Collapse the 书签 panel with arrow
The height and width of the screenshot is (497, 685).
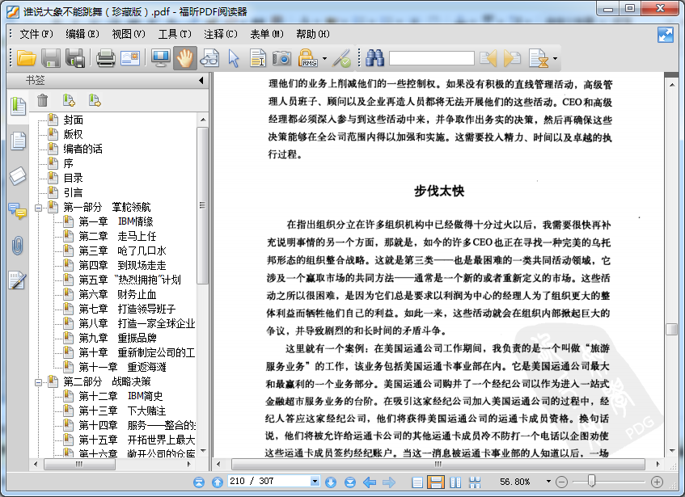point(201,80)
